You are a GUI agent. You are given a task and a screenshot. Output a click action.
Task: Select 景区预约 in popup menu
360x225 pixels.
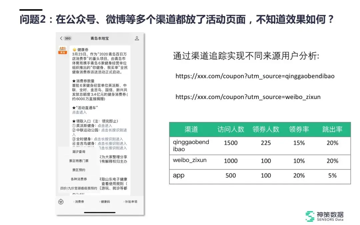click(79, 170)
